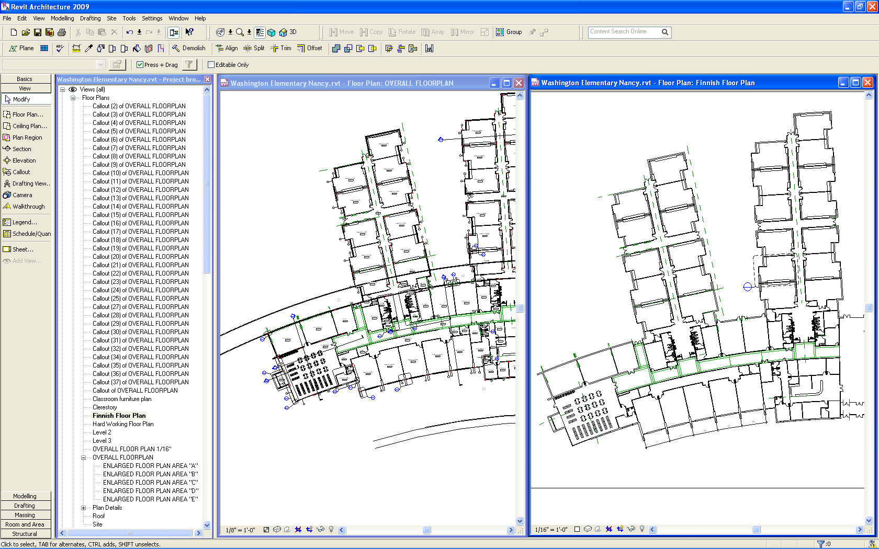The width and height of the screenshot is (879, 549).
Task: Pick the Trim tool
Action: (x=281, y=48)
